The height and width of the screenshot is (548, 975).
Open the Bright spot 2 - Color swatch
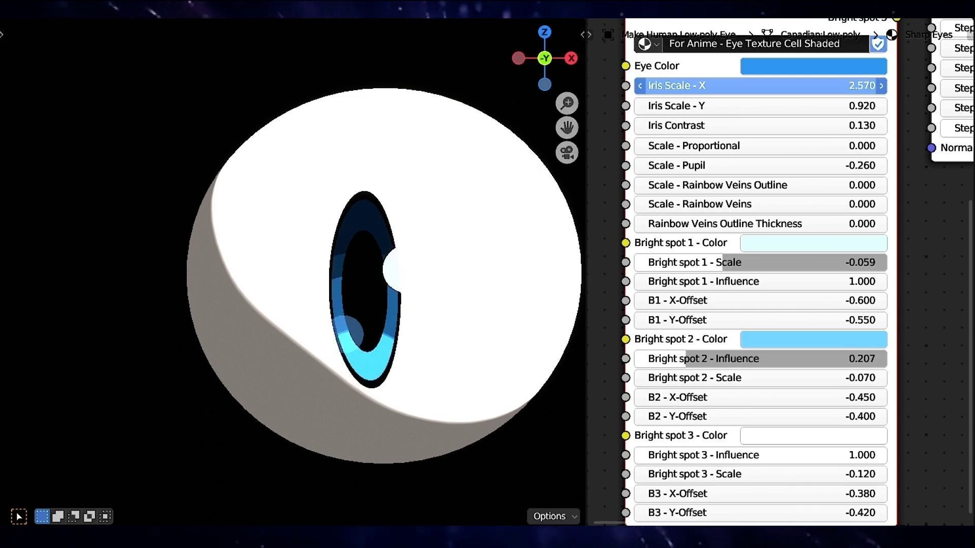[814, 339]
